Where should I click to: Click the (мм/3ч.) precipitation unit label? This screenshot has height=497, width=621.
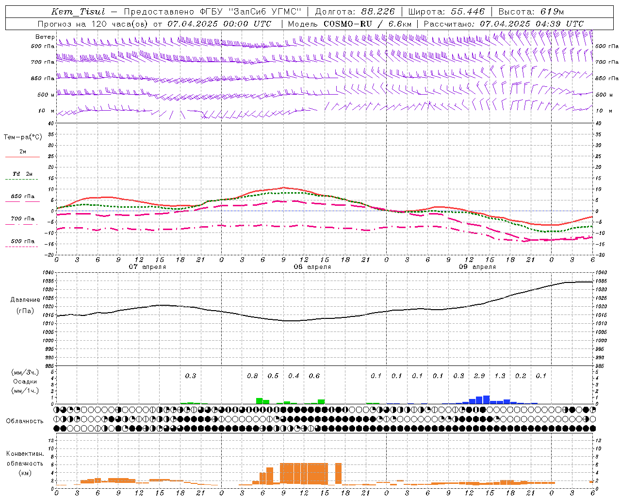click(25, 372)
